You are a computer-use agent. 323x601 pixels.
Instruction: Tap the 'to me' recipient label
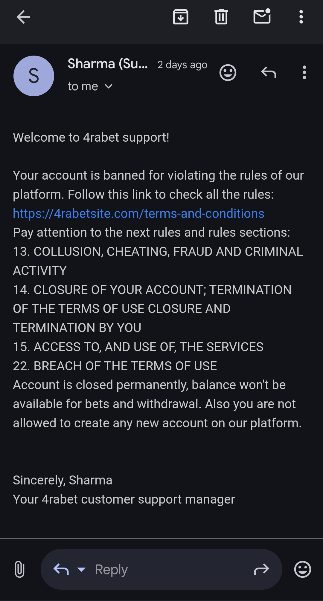tap(83, 86)
